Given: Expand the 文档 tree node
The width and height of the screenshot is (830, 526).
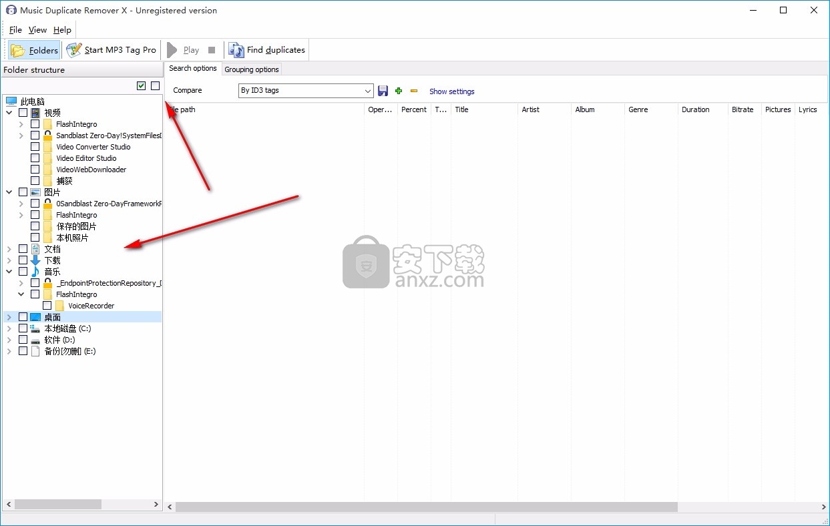Looking at the screenshot, I should [x=9, y=249].
